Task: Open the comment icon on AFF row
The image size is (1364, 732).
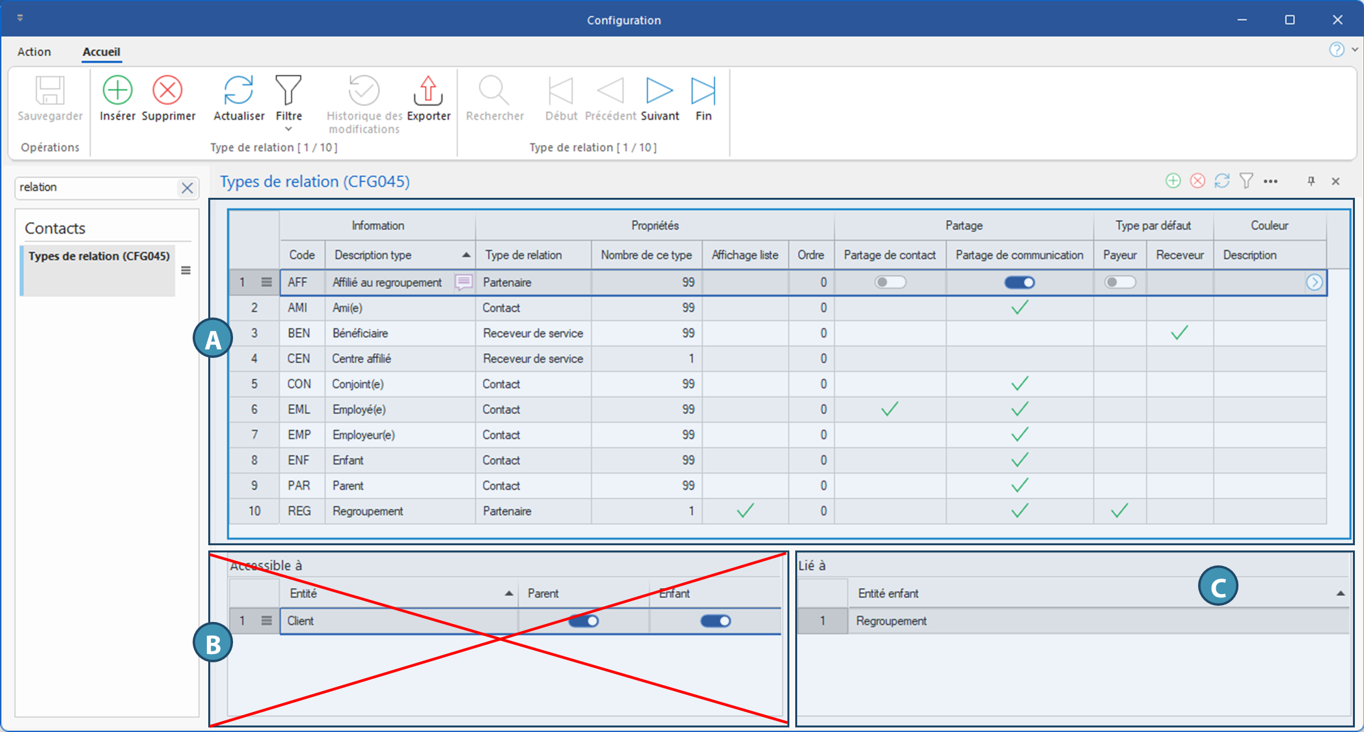Action: click(463, 282)
